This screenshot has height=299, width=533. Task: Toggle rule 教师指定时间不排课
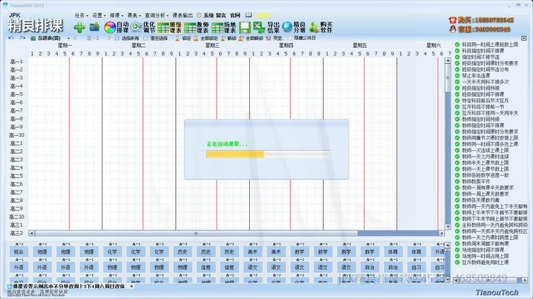457,126
